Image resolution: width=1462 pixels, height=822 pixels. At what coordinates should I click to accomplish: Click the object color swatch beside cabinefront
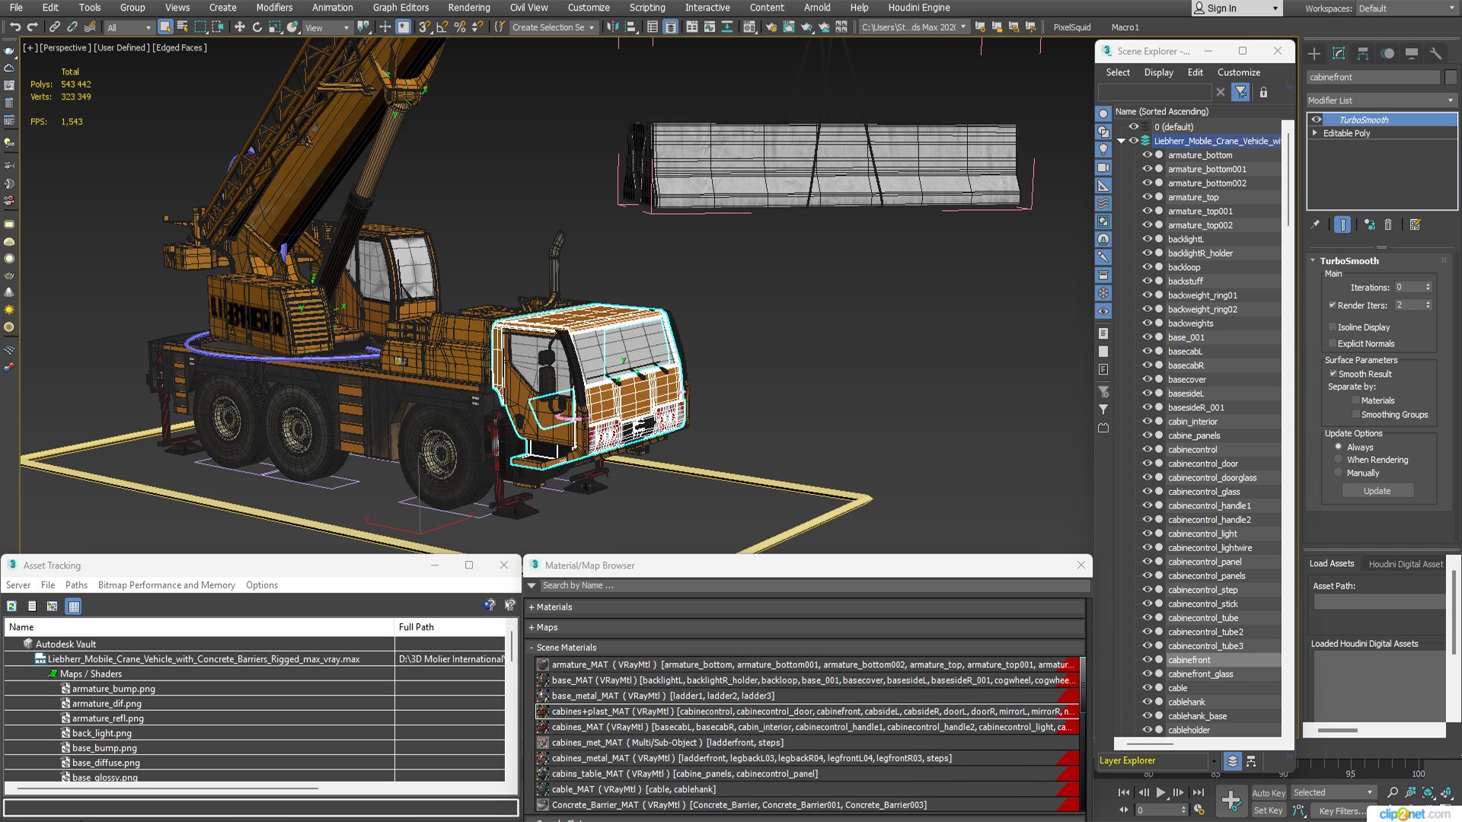tap(1451, 77)
